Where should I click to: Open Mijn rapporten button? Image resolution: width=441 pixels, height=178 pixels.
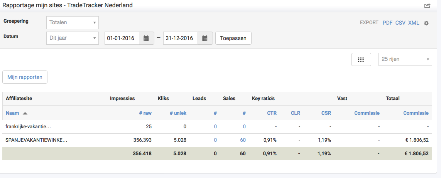pos(25,77)
